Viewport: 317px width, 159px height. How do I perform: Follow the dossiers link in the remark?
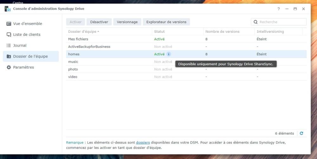(x=143, y=142)
